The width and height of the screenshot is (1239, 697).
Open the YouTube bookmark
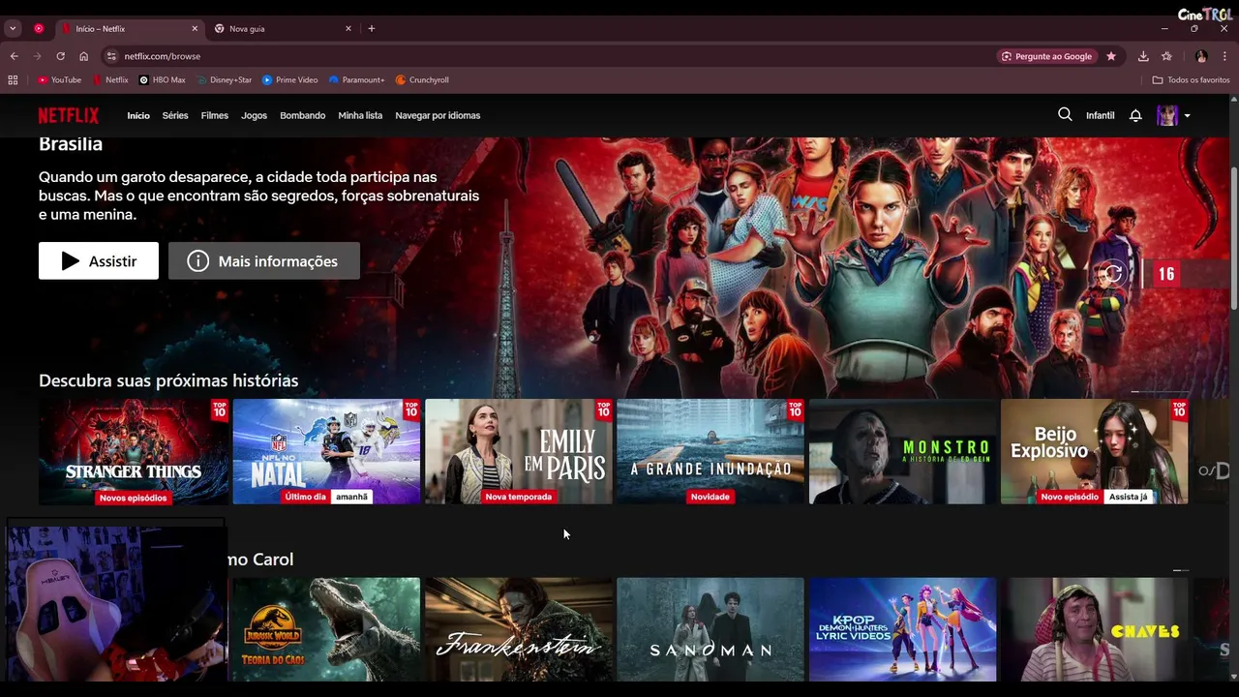59,79
